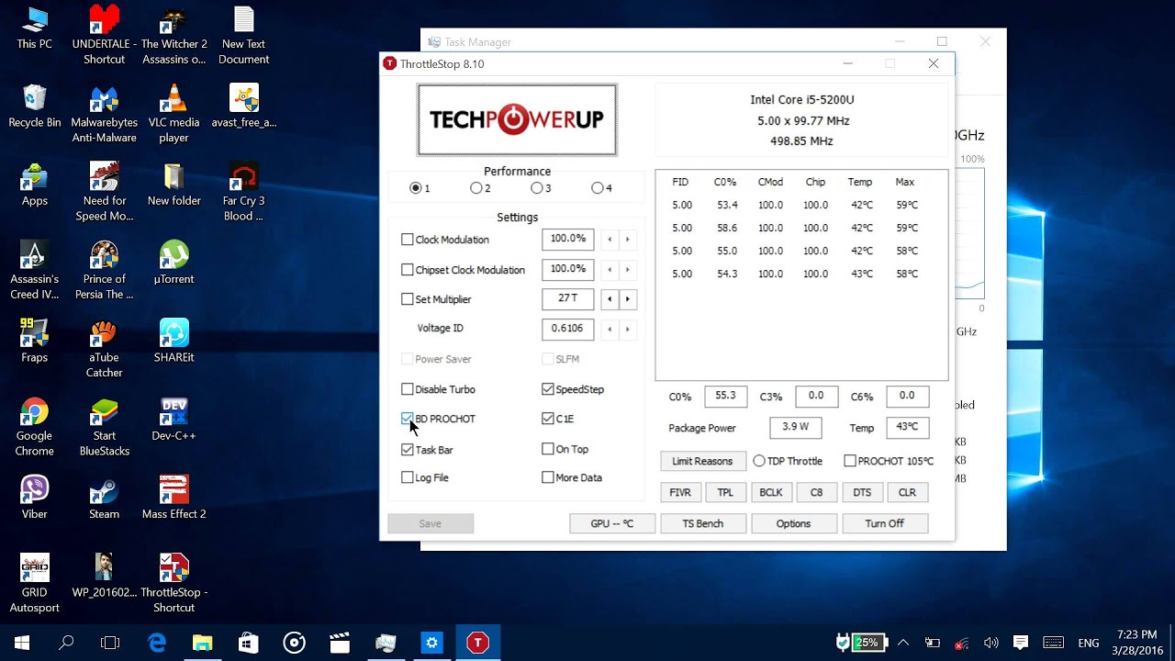Open Microsoft Edge from taskbar
The width and height of the screenshot is (1175, 661).
point(157,643)
